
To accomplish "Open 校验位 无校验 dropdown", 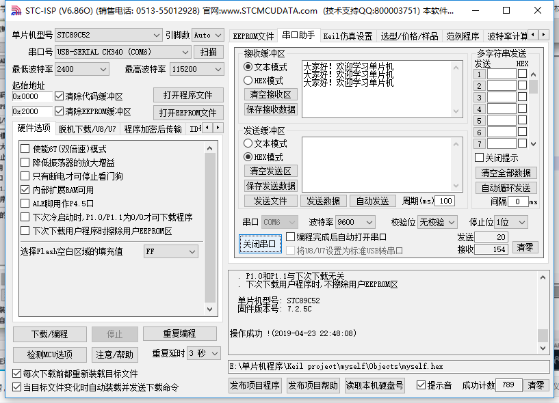I will pos(437,222).
